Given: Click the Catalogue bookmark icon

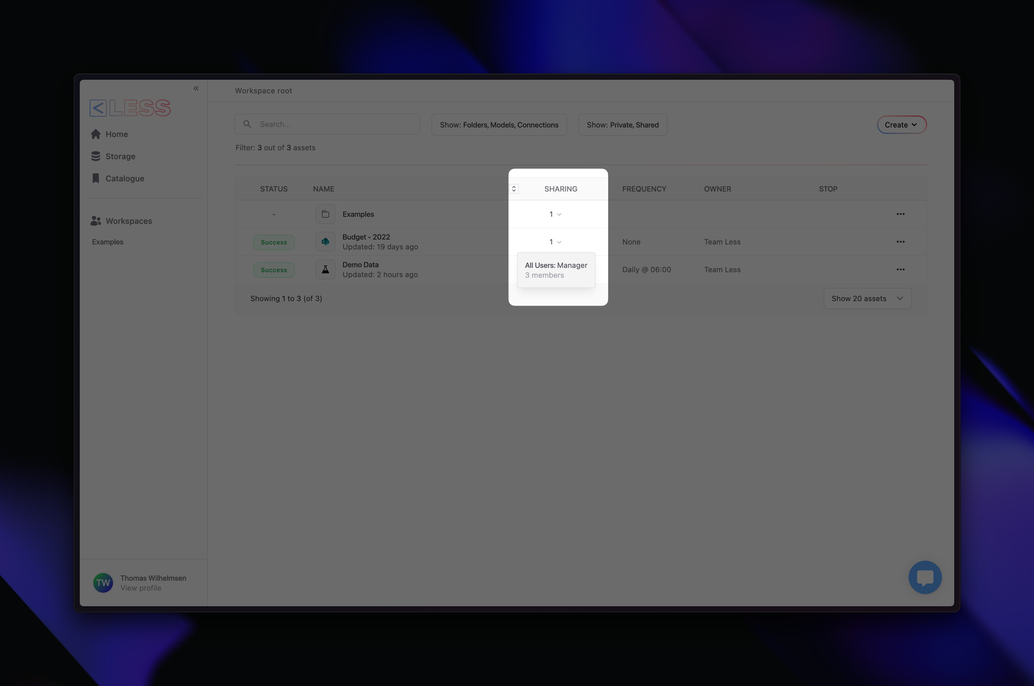Looking at the screenshot, I should (96, 178).
